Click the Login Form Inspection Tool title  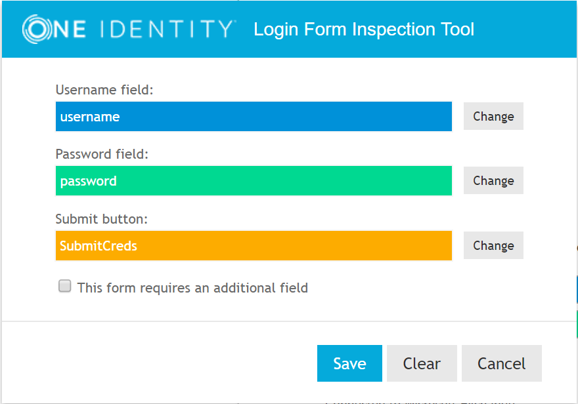click(x=364, y=30)
